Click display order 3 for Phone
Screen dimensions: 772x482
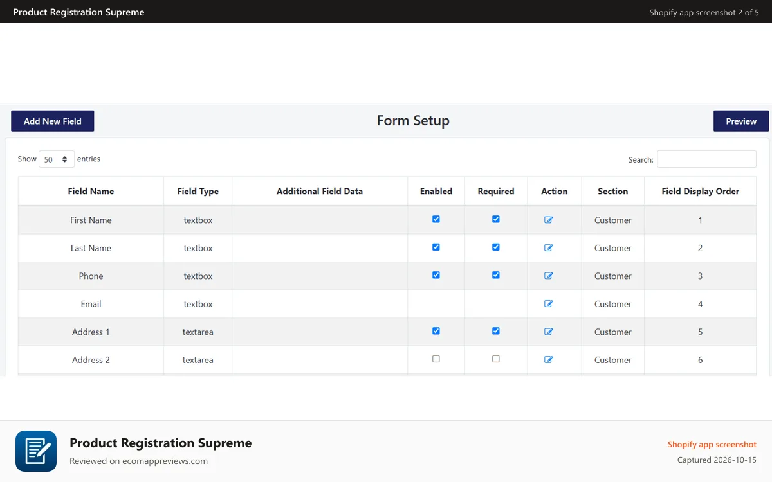click(701, 276)
